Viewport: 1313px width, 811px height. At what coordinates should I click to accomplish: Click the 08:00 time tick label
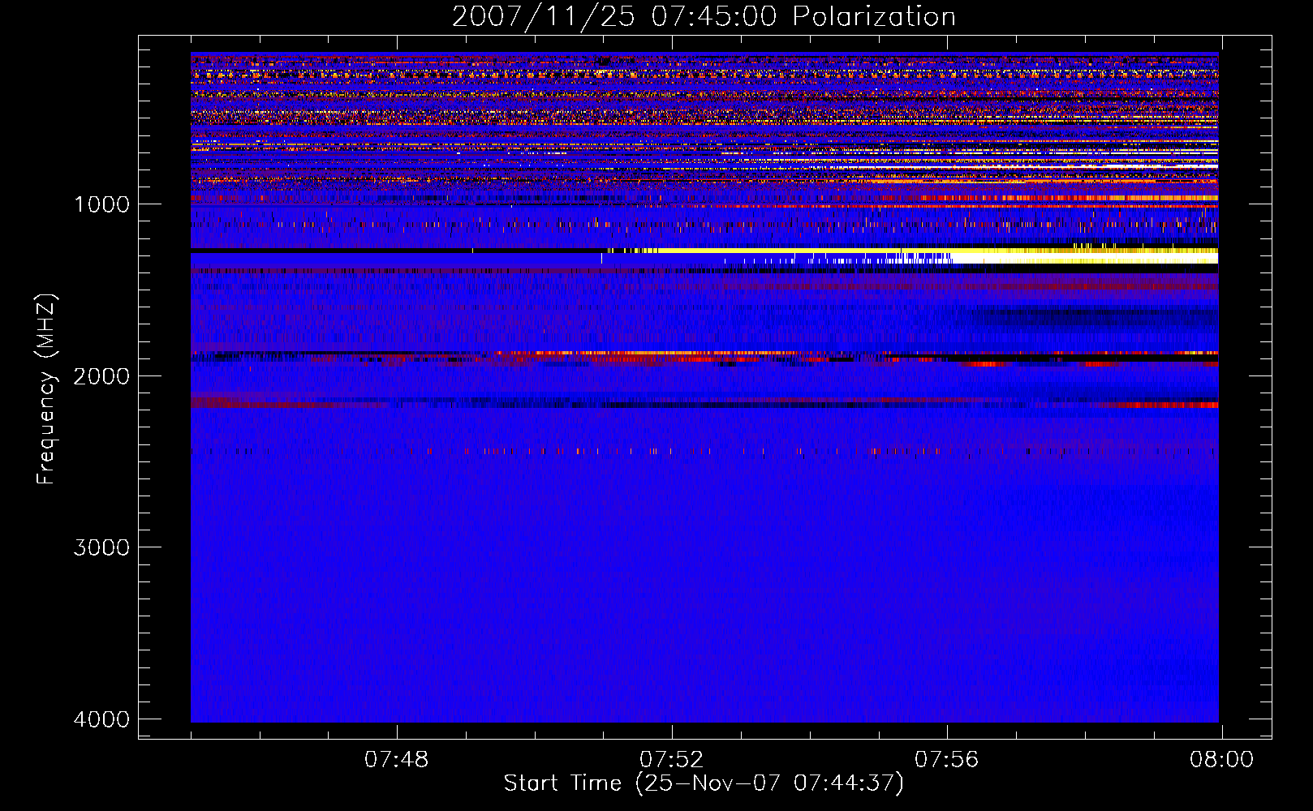1221,760
